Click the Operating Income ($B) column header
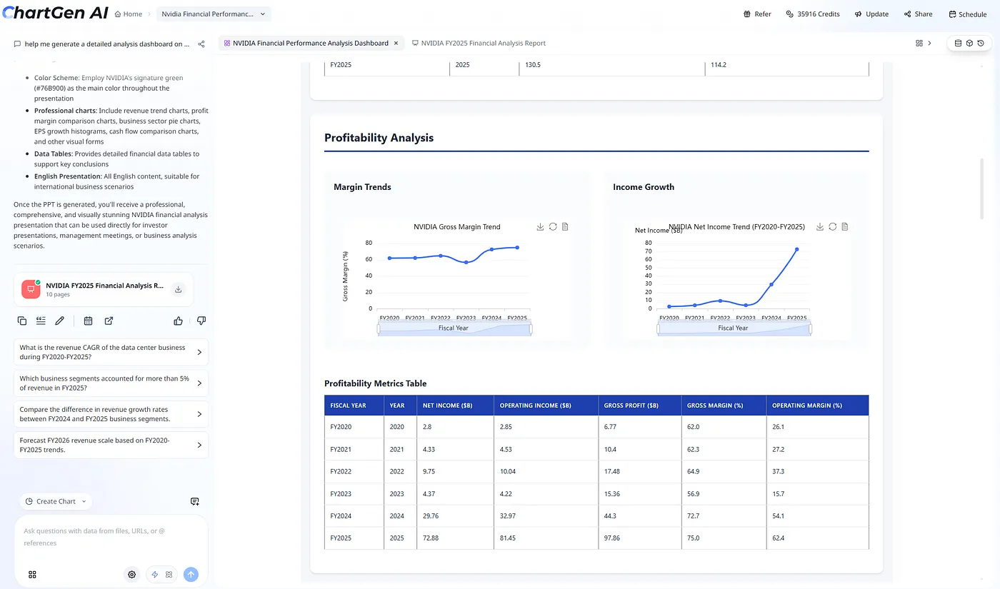This screenshot has width=1000, height=589. pos(546,406)
